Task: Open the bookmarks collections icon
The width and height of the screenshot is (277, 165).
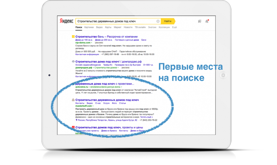Action: point(199,21)
